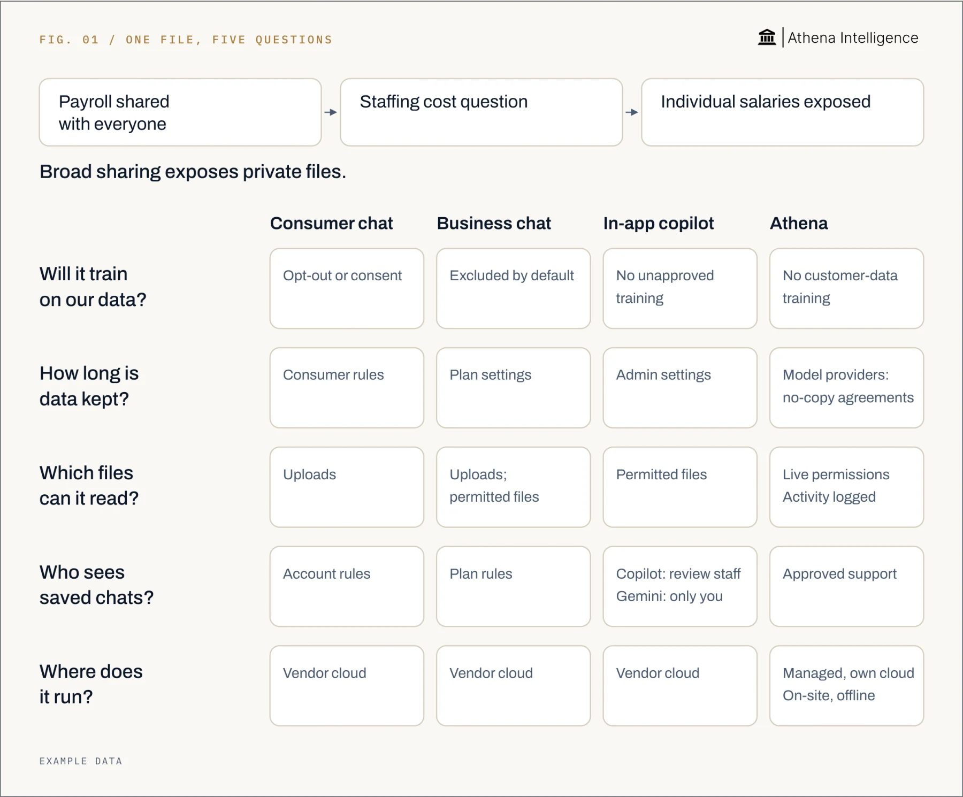The image size is (963, 797).
Task: Click the 'Individual salaries exposed' box
Action: [783, 112]
